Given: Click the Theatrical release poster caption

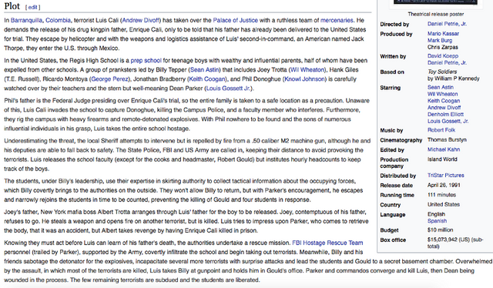Looking at the screenshot, I should pos(435,14).
